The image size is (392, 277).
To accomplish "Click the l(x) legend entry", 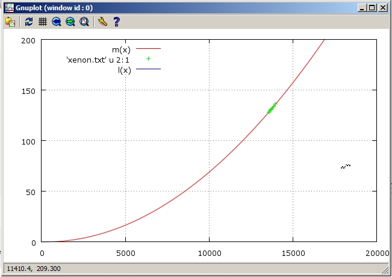I will (x=124, y=70).
